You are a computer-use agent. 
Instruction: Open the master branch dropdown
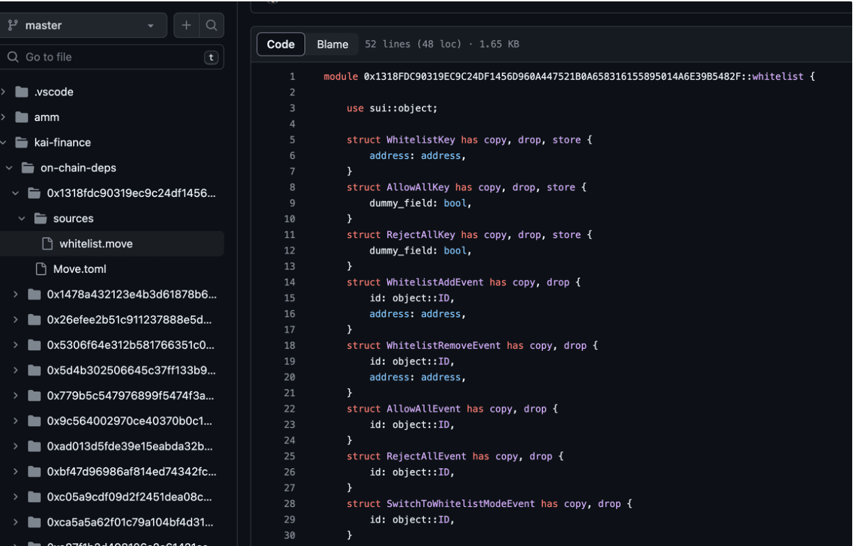pyautogui.click(x=84, y=26)
